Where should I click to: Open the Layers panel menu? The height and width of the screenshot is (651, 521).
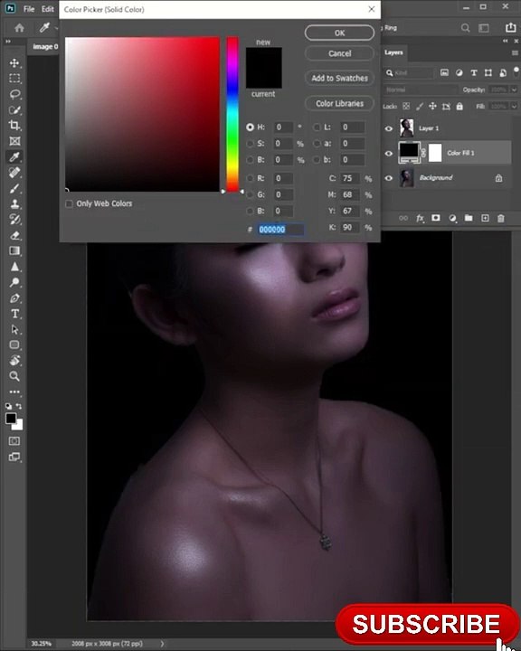tap(516, 53)
